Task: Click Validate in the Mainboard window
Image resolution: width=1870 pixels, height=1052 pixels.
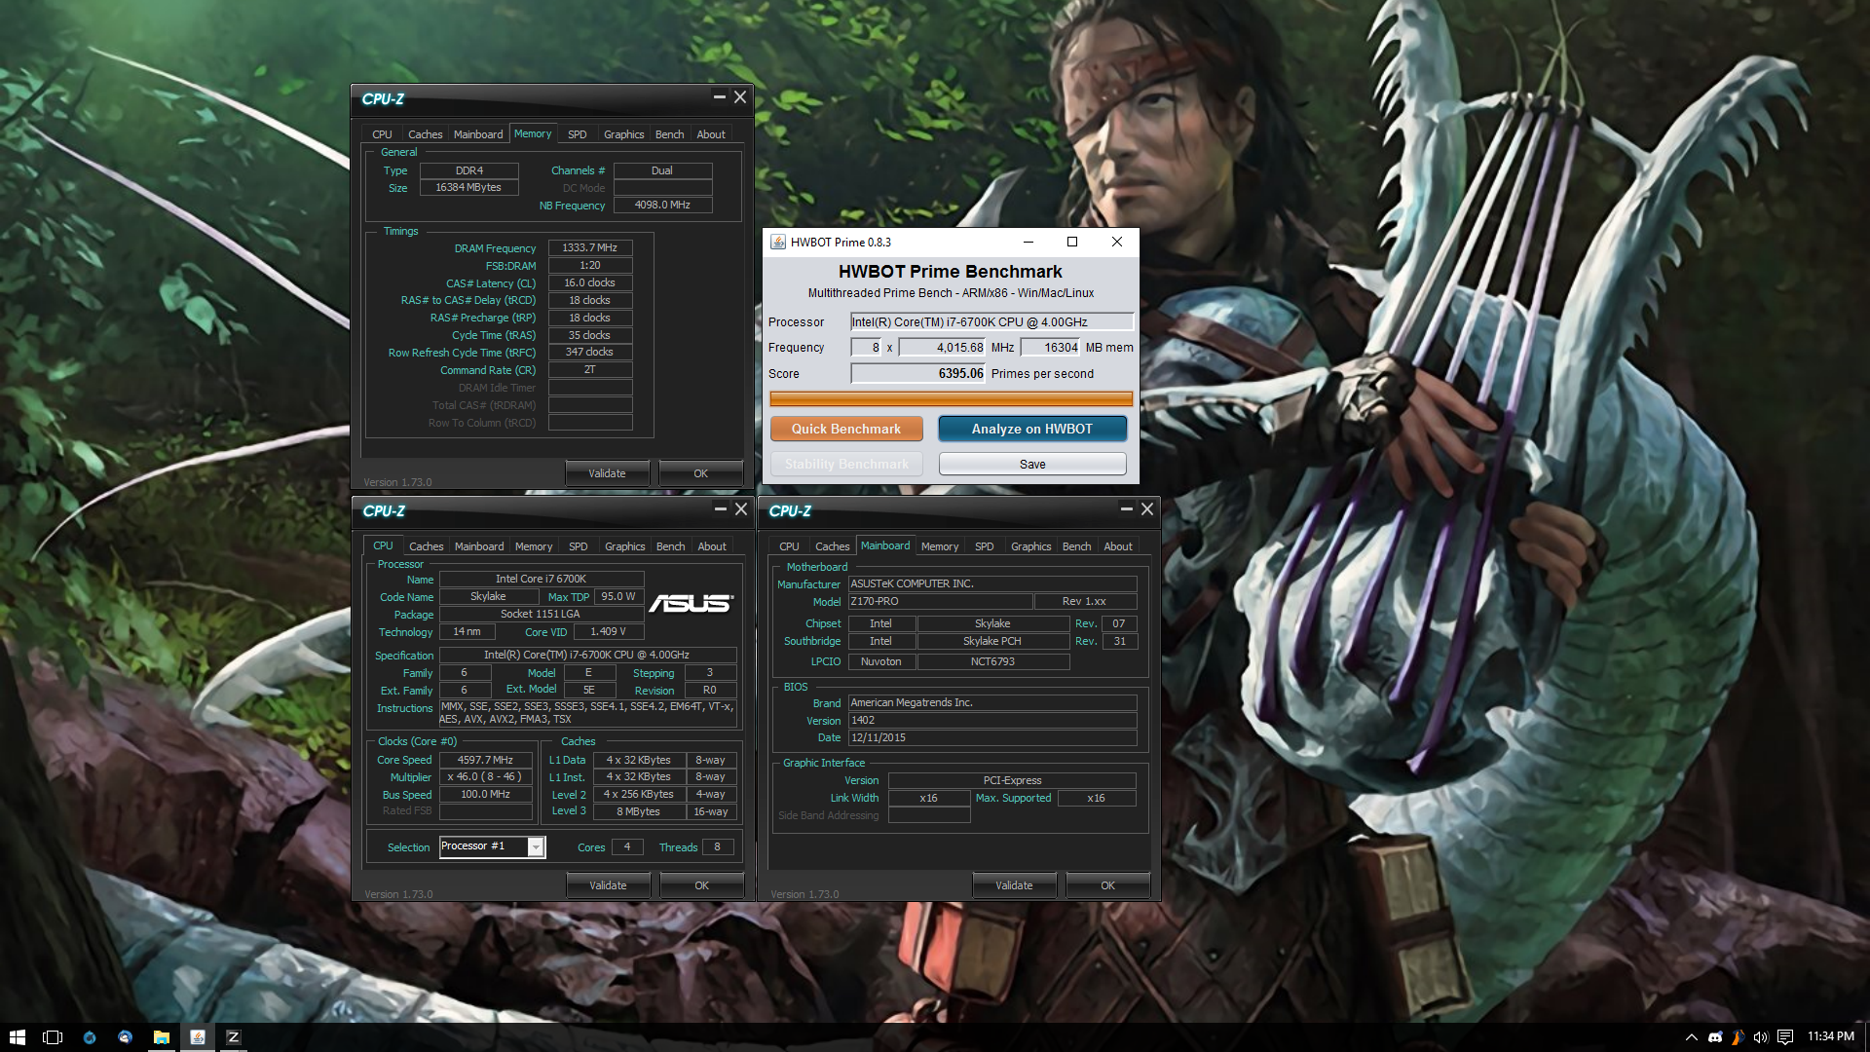Action: [1014, 885]
